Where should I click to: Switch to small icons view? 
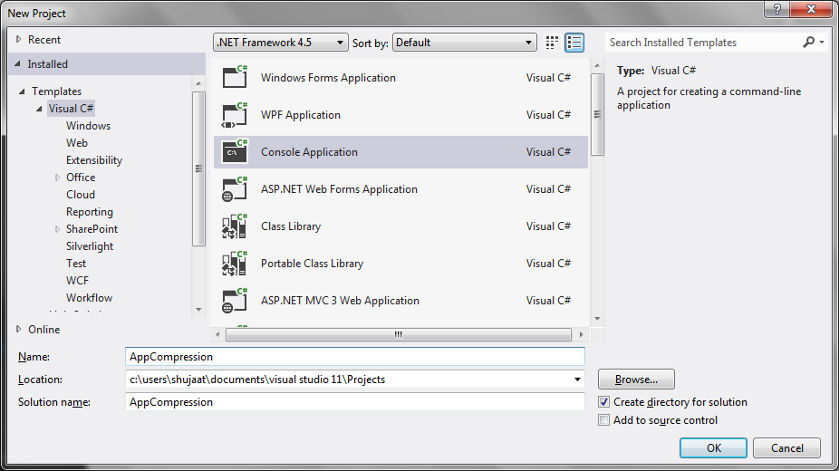click(552, 43)
